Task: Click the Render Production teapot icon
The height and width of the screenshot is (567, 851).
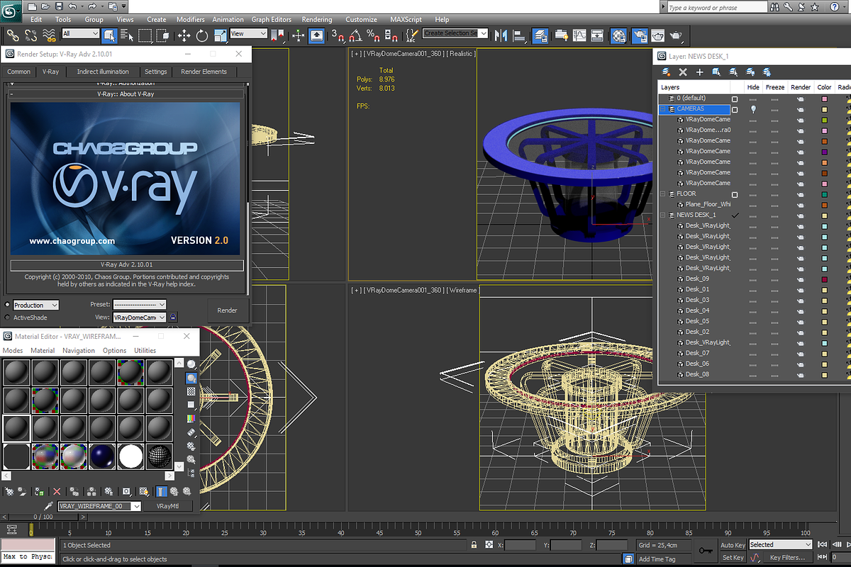Action: (x=676, y=35)
